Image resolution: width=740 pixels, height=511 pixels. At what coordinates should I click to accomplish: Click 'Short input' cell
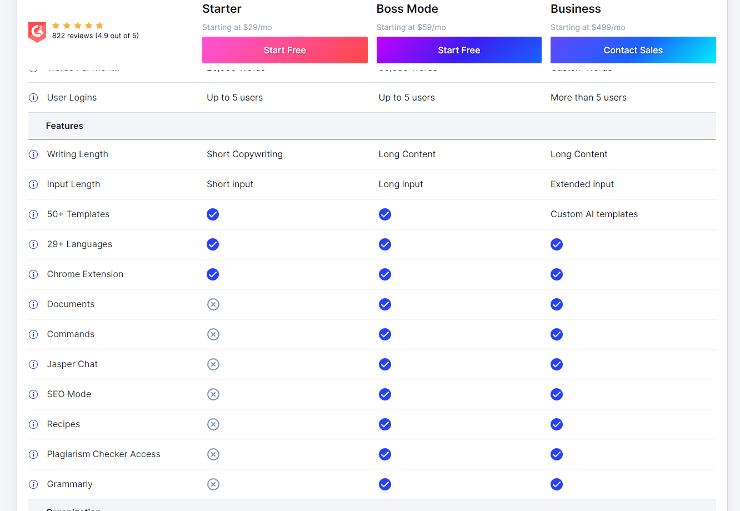230,184
